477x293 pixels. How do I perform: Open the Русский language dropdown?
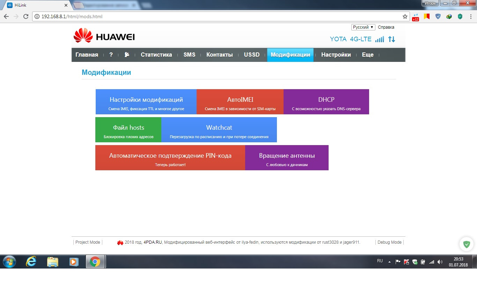pos(363,27)
